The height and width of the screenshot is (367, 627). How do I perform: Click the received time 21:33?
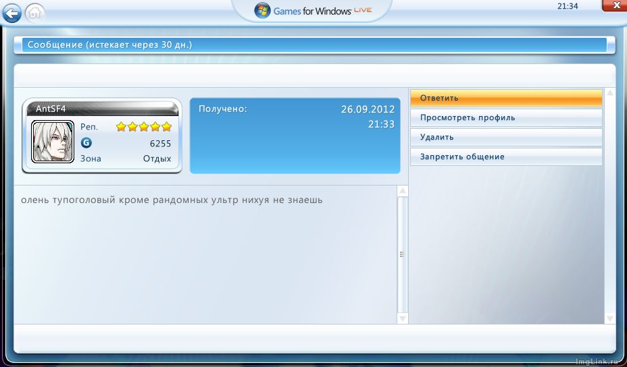pos(381,125)
